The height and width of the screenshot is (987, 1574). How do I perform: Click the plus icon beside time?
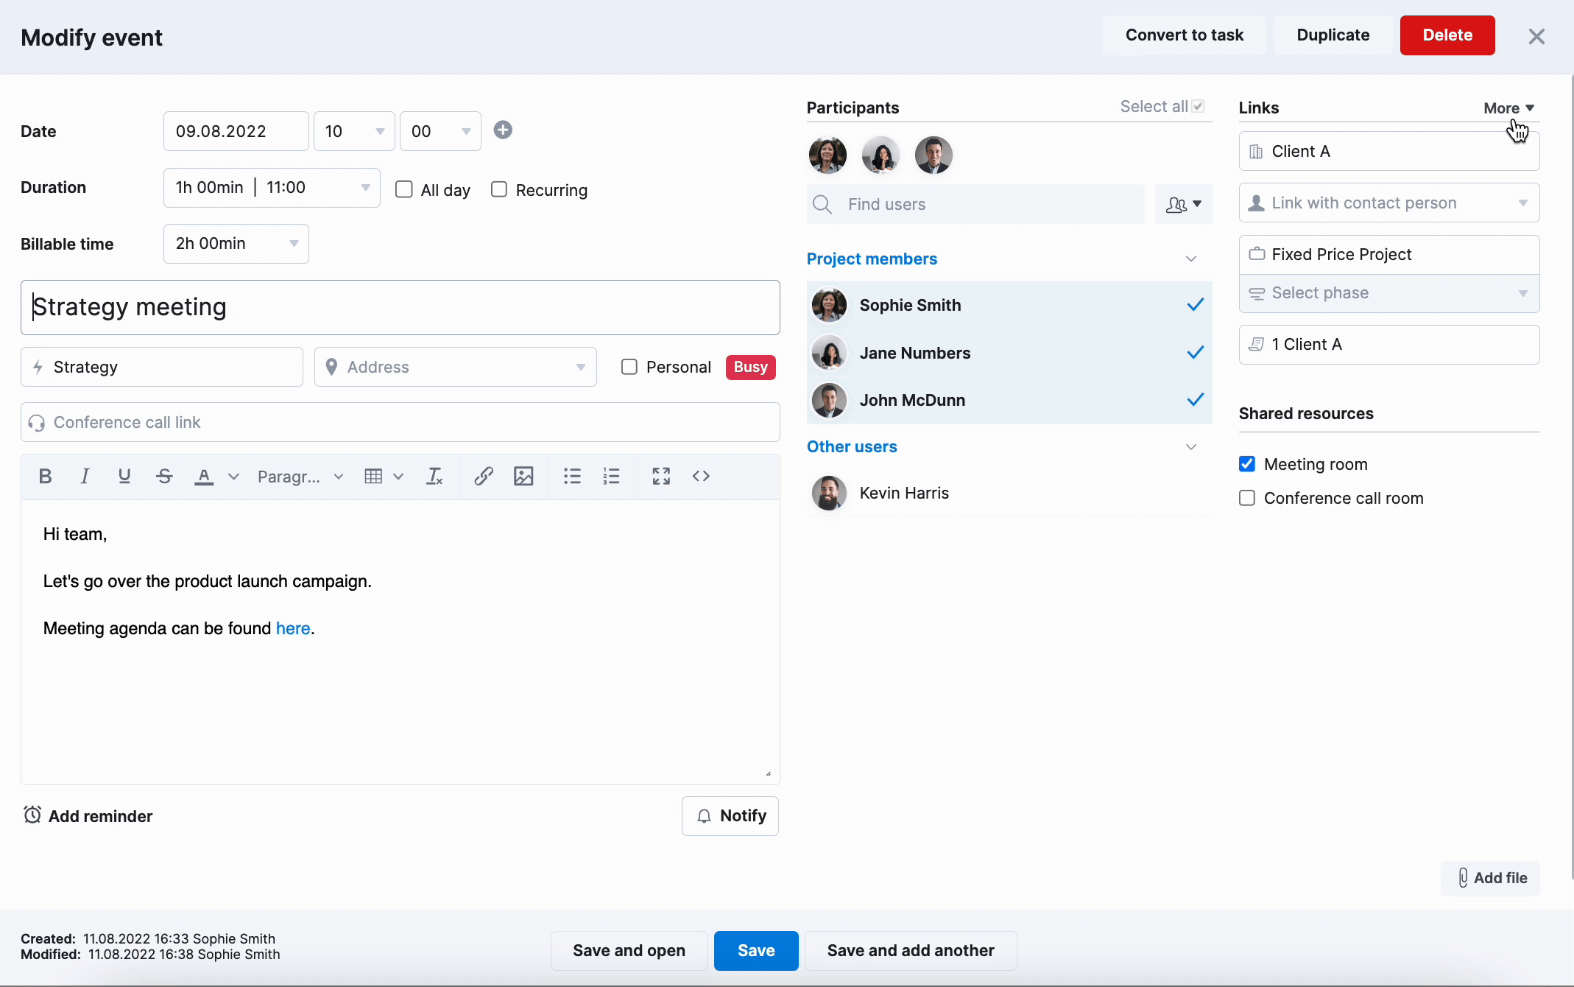click(503, 130)
